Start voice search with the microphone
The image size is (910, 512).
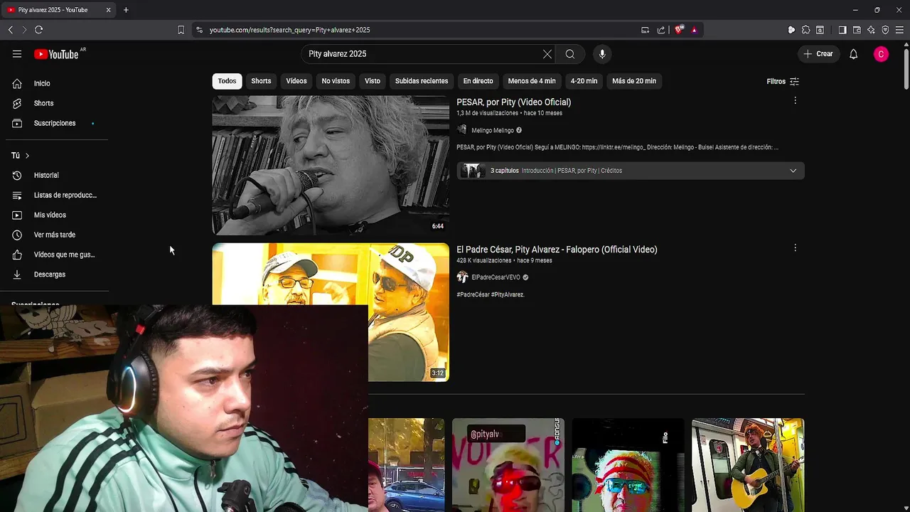click(x=602, y=54)
